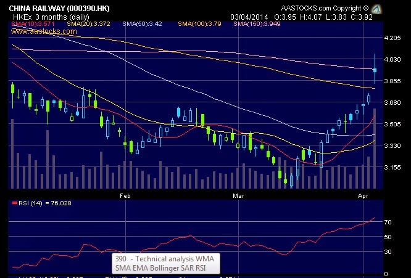Click the low price L:3.83
This screenshot has height=278, width=411.
click(x=336, y=17)
